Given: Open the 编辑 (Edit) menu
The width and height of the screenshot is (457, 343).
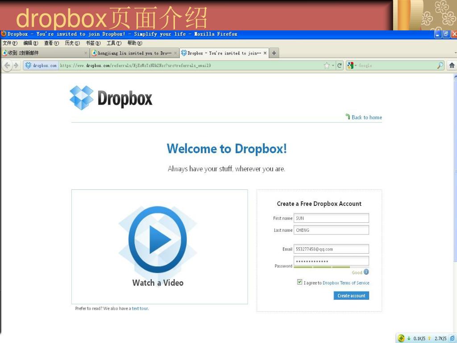Looking at the screenshot, I should pos(31,43).
